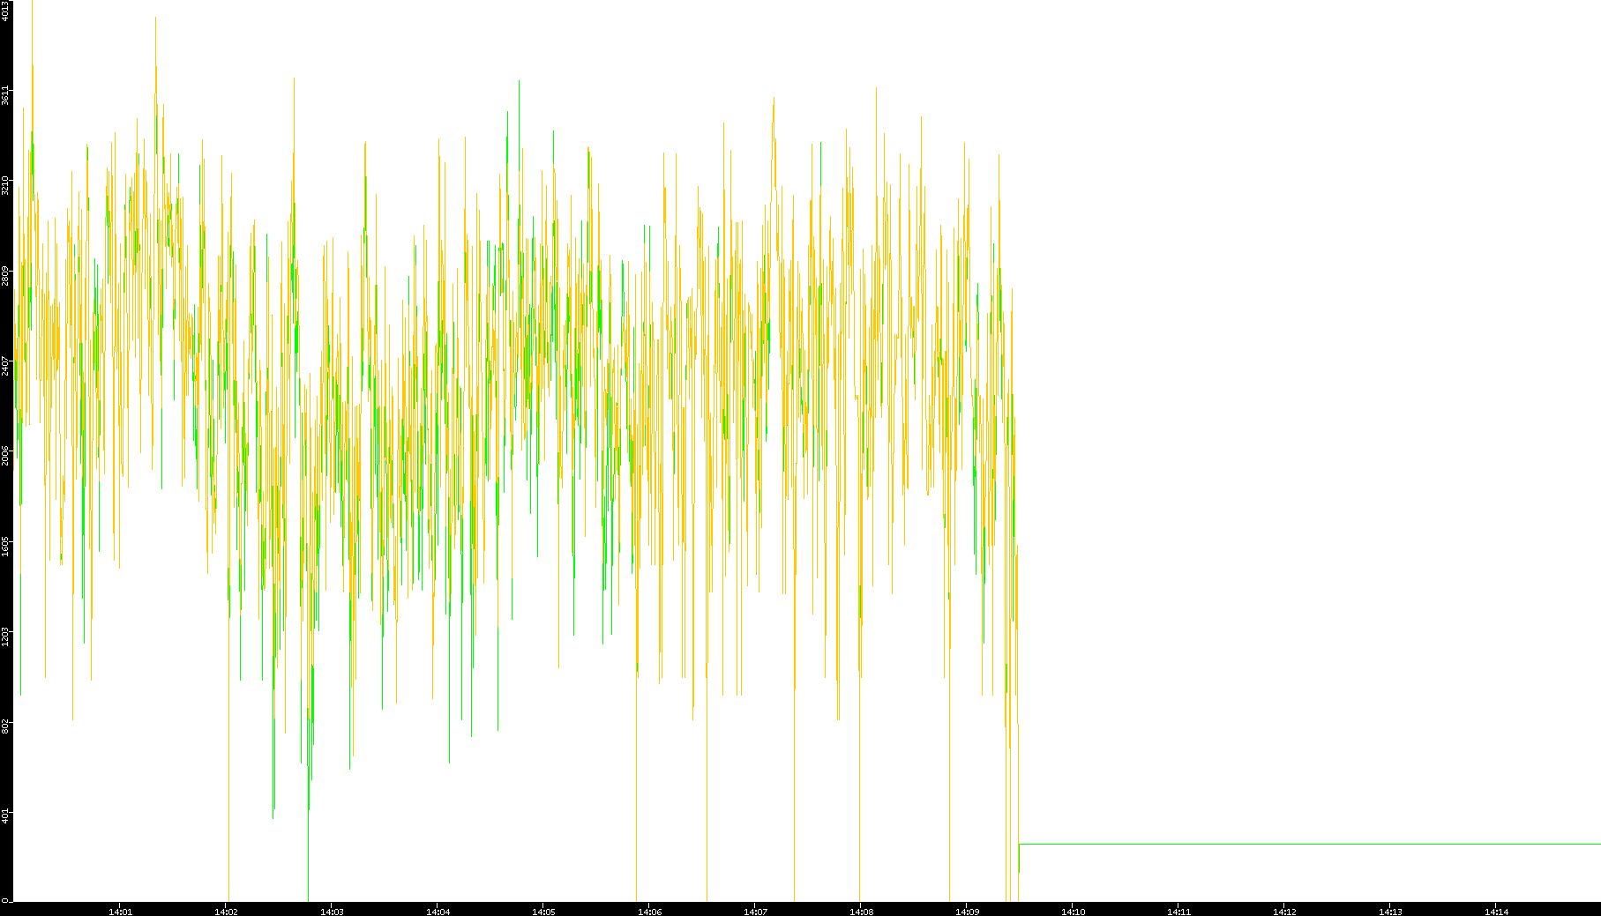Click the 14:01 time axis label
This screenshot has height=916, width=1601.
click(x=120, y=911)
